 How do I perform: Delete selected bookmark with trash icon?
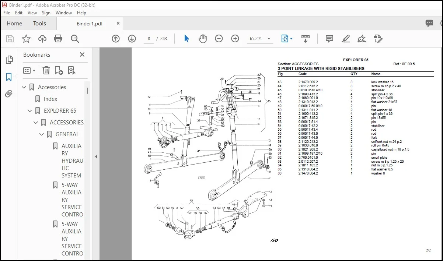pos(46,70)
